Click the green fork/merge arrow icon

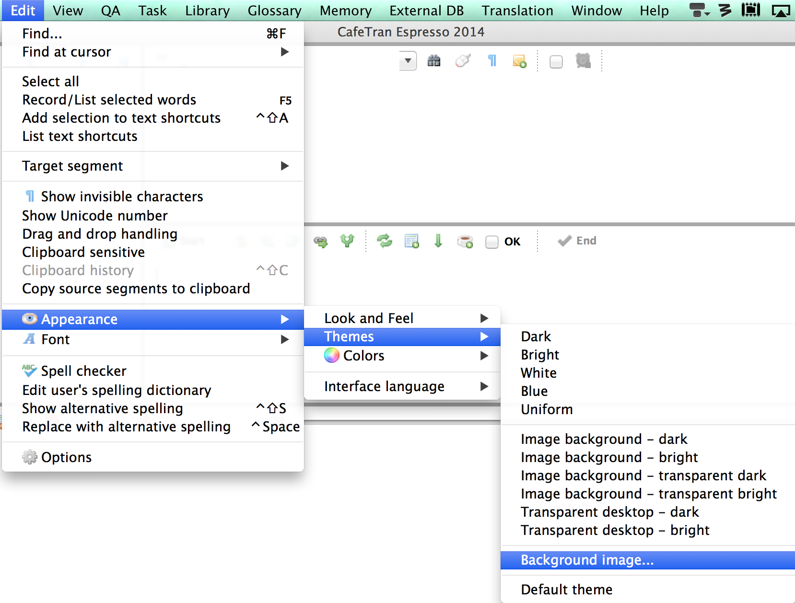[x=347, y=241]
